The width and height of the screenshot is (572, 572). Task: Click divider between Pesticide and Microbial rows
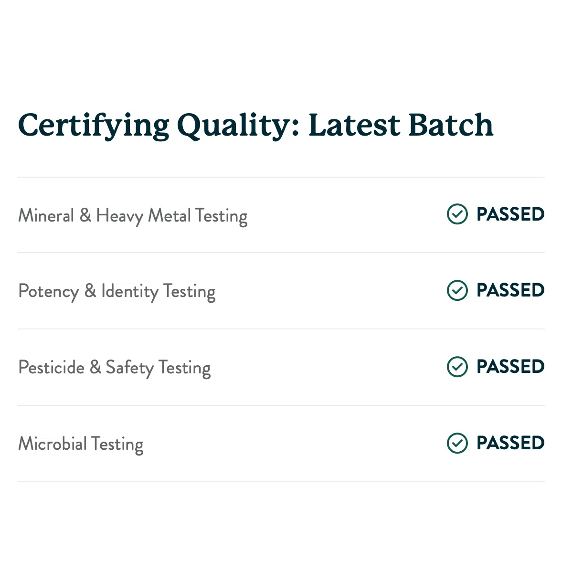(282, 405)
